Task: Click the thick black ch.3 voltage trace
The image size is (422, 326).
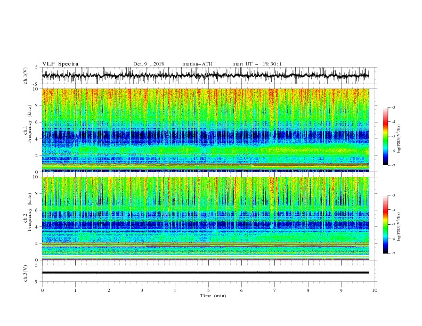Action: click(205, 273)
